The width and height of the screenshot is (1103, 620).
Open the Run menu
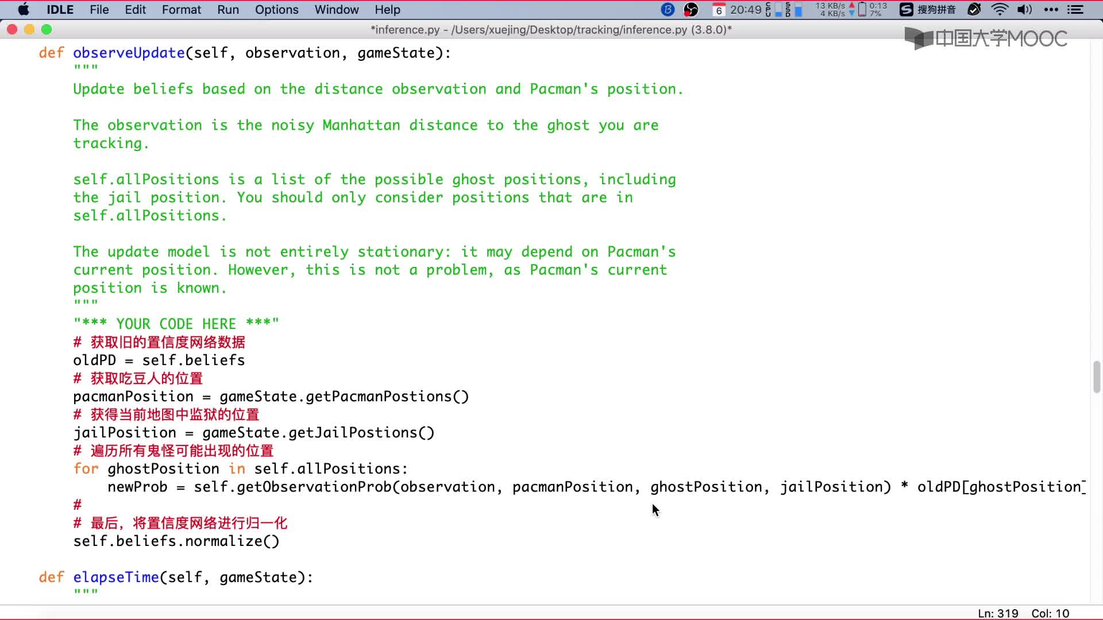pos(228,10)
